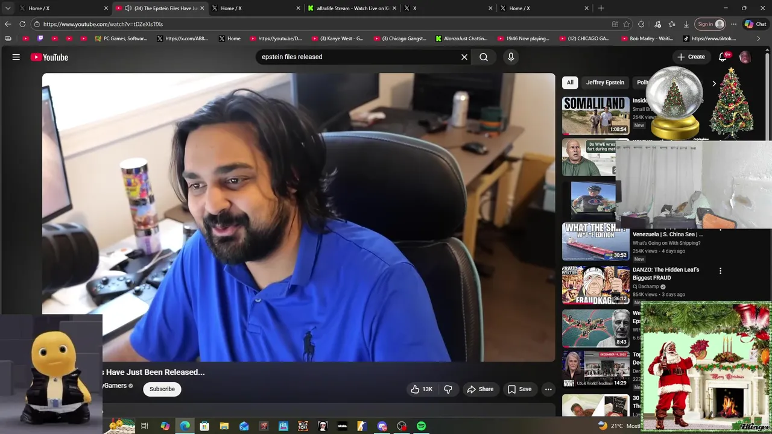Select the Jeffrey Epstein filter chip
This screenshot has width=772, height=434.
point(605,83)
